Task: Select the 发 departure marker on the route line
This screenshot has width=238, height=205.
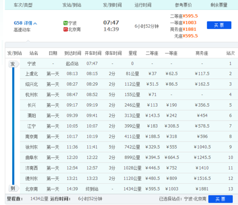Action: pos(13,64)
